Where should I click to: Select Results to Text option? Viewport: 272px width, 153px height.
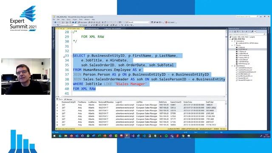click(111, 25)
